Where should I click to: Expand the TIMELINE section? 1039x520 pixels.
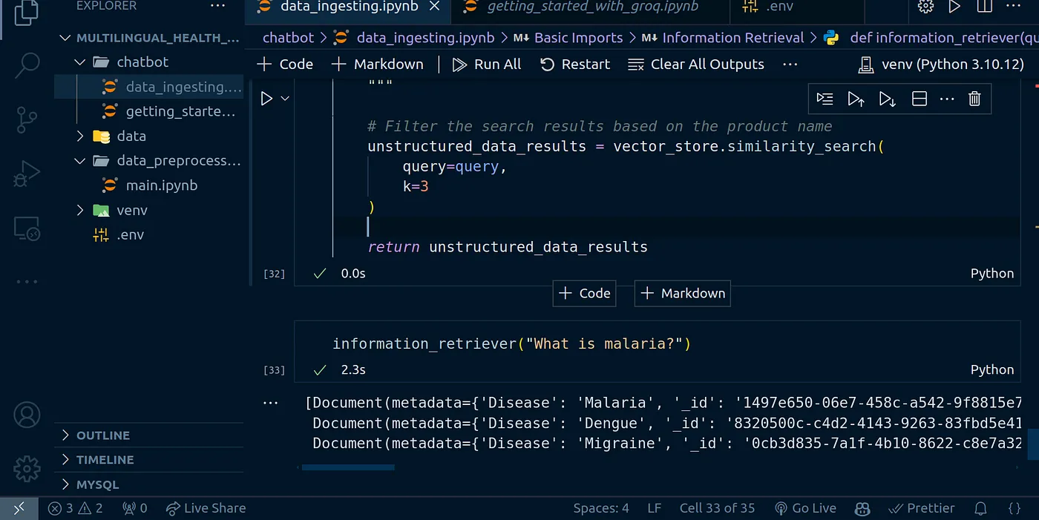pos(105,460)
